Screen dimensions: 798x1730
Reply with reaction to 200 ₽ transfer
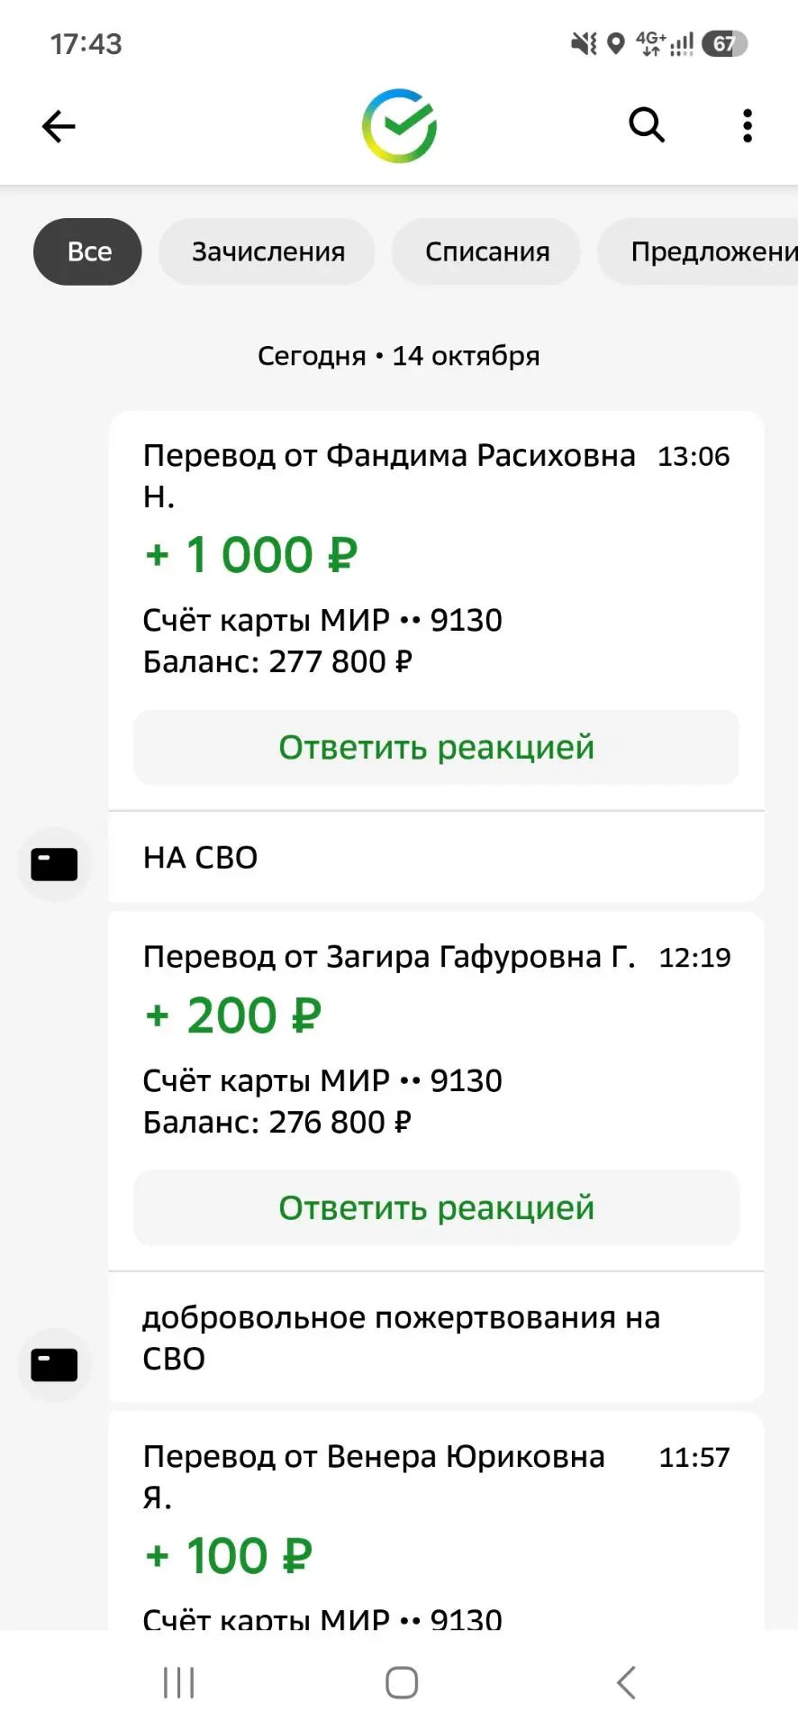436,1207
